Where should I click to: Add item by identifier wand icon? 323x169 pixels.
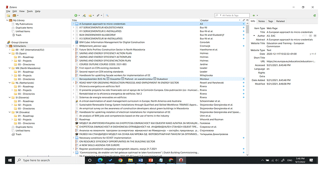[84, 16]
